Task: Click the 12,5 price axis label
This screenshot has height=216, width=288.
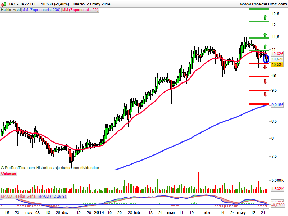Action: point(275,14)
